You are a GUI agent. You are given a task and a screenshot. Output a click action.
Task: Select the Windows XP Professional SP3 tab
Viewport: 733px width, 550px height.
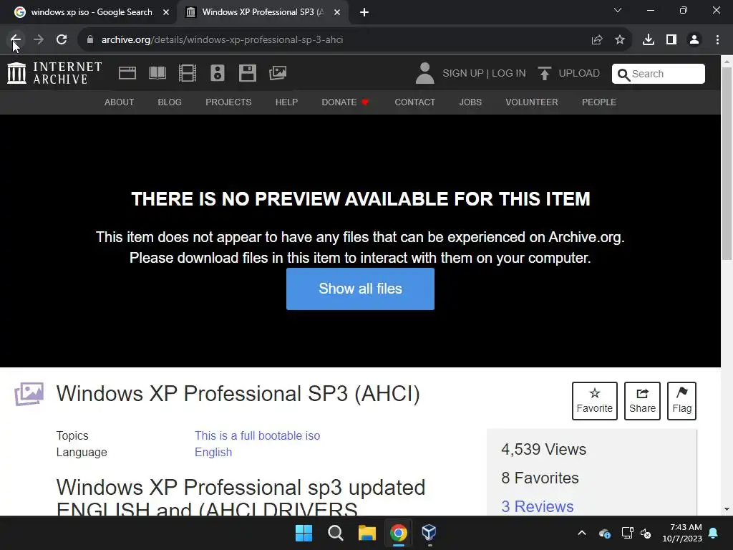tap(263, 12)
